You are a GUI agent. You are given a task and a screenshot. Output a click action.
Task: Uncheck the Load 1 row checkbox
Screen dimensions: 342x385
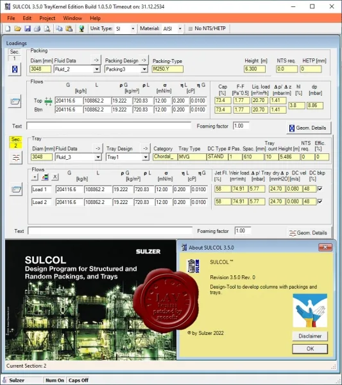320,189
